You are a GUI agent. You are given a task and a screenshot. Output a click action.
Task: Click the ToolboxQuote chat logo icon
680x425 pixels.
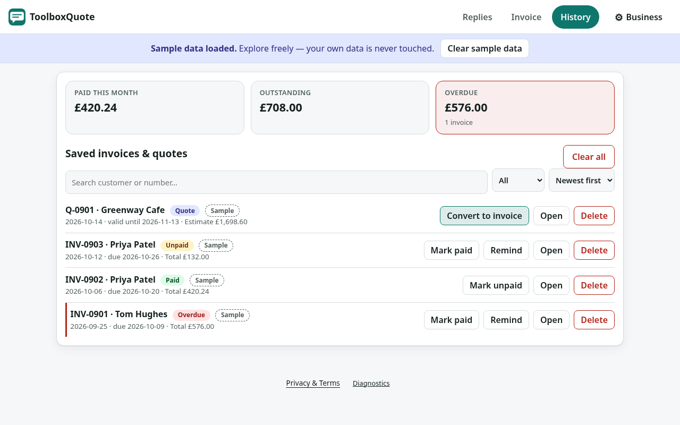(x=17, y=17)
